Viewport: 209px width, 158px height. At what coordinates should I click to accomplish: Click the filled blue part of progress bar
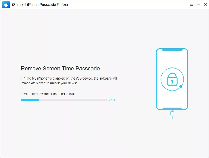point(30,100)
